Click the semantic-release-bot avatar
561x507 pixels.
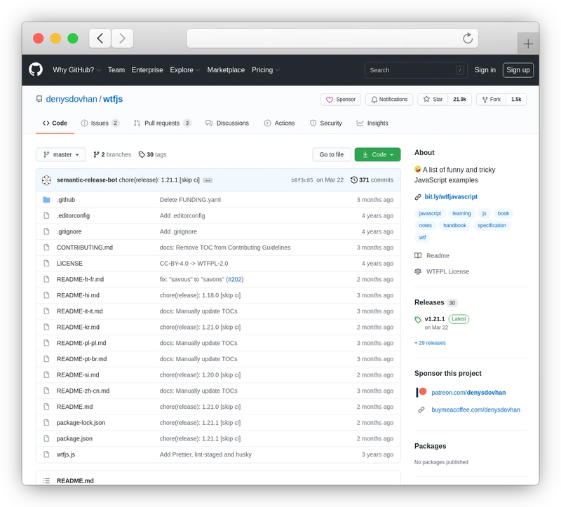point(46,180)
